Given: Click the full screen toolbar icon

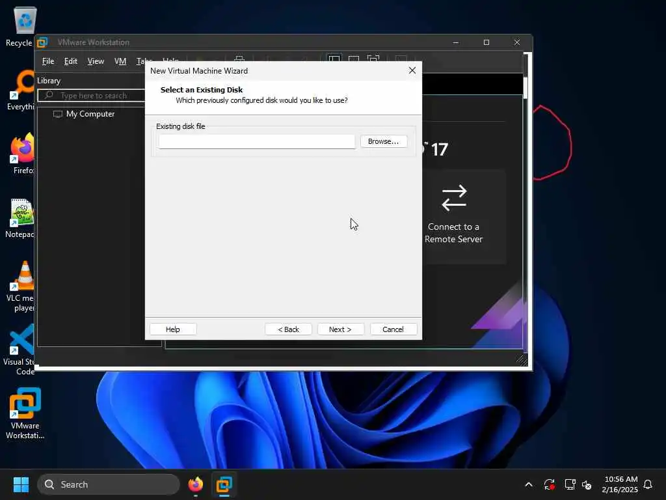Looking at the screenshot, I should coord(373,58).
